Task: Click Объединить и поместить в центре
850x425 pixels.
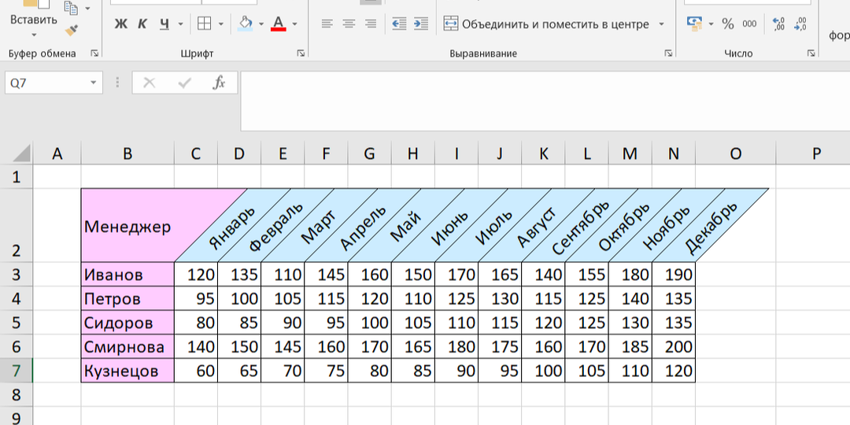Action: [546, 24]
